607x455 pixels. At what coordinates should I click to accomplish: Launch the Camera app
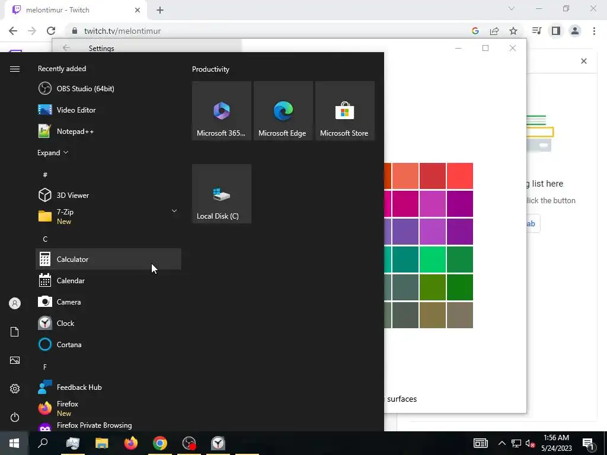pyautogui.click(x=108, y=302)
